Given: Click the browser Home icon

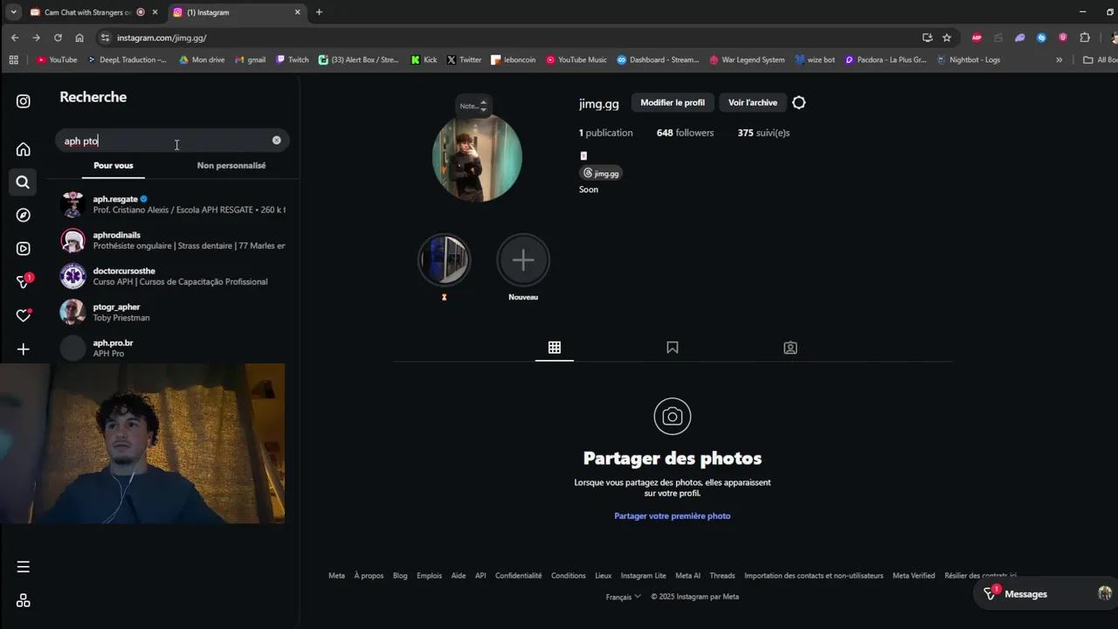Looking at the screenshot, I should click(x=79, y=38).
